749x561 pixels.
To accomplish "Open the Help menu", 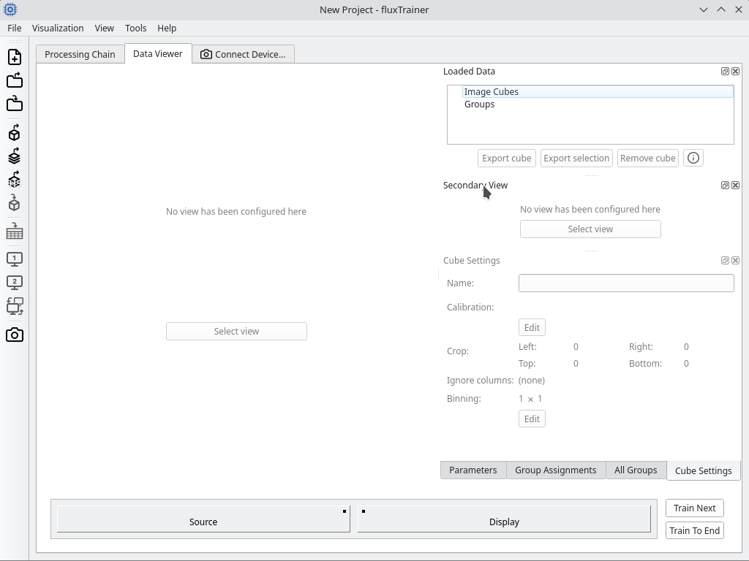I will 167,28.
